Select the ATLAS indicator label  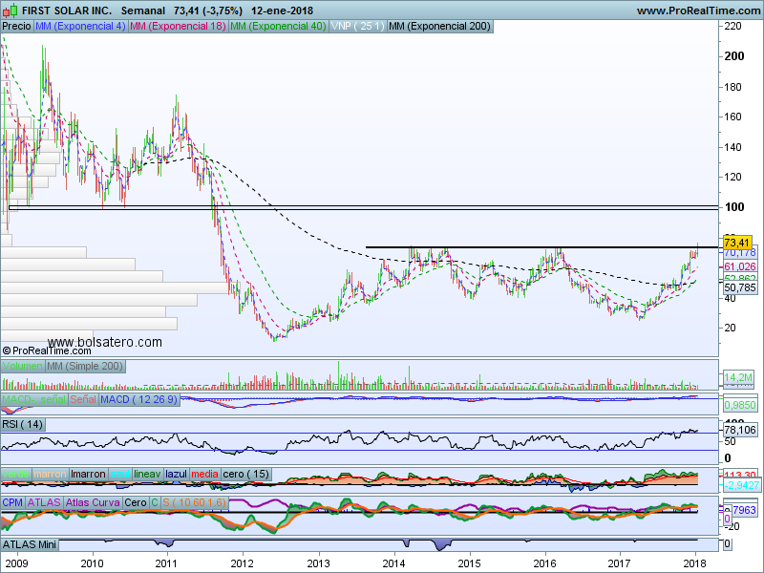click(44, 502)
